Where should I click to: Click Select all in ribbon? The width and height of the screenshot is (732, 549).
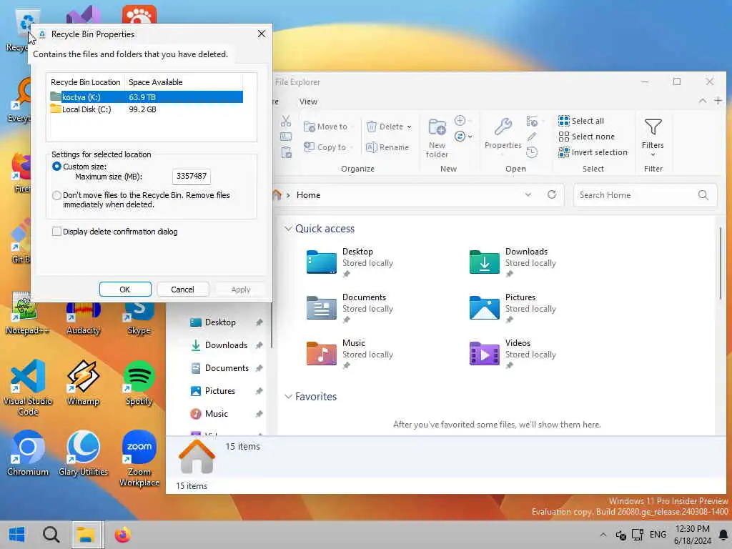[581, 121]
